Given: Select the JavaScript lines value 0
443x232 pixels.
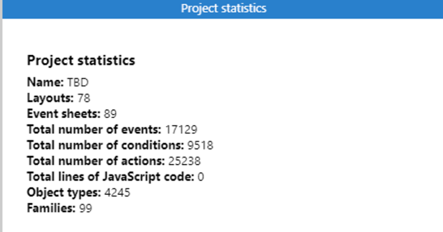Looking at the screenshot, I should click(200, 177).
